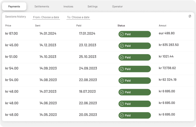Select the Operator tab
This screenshot has width=196, height=127.
click(x=117, y=6)
